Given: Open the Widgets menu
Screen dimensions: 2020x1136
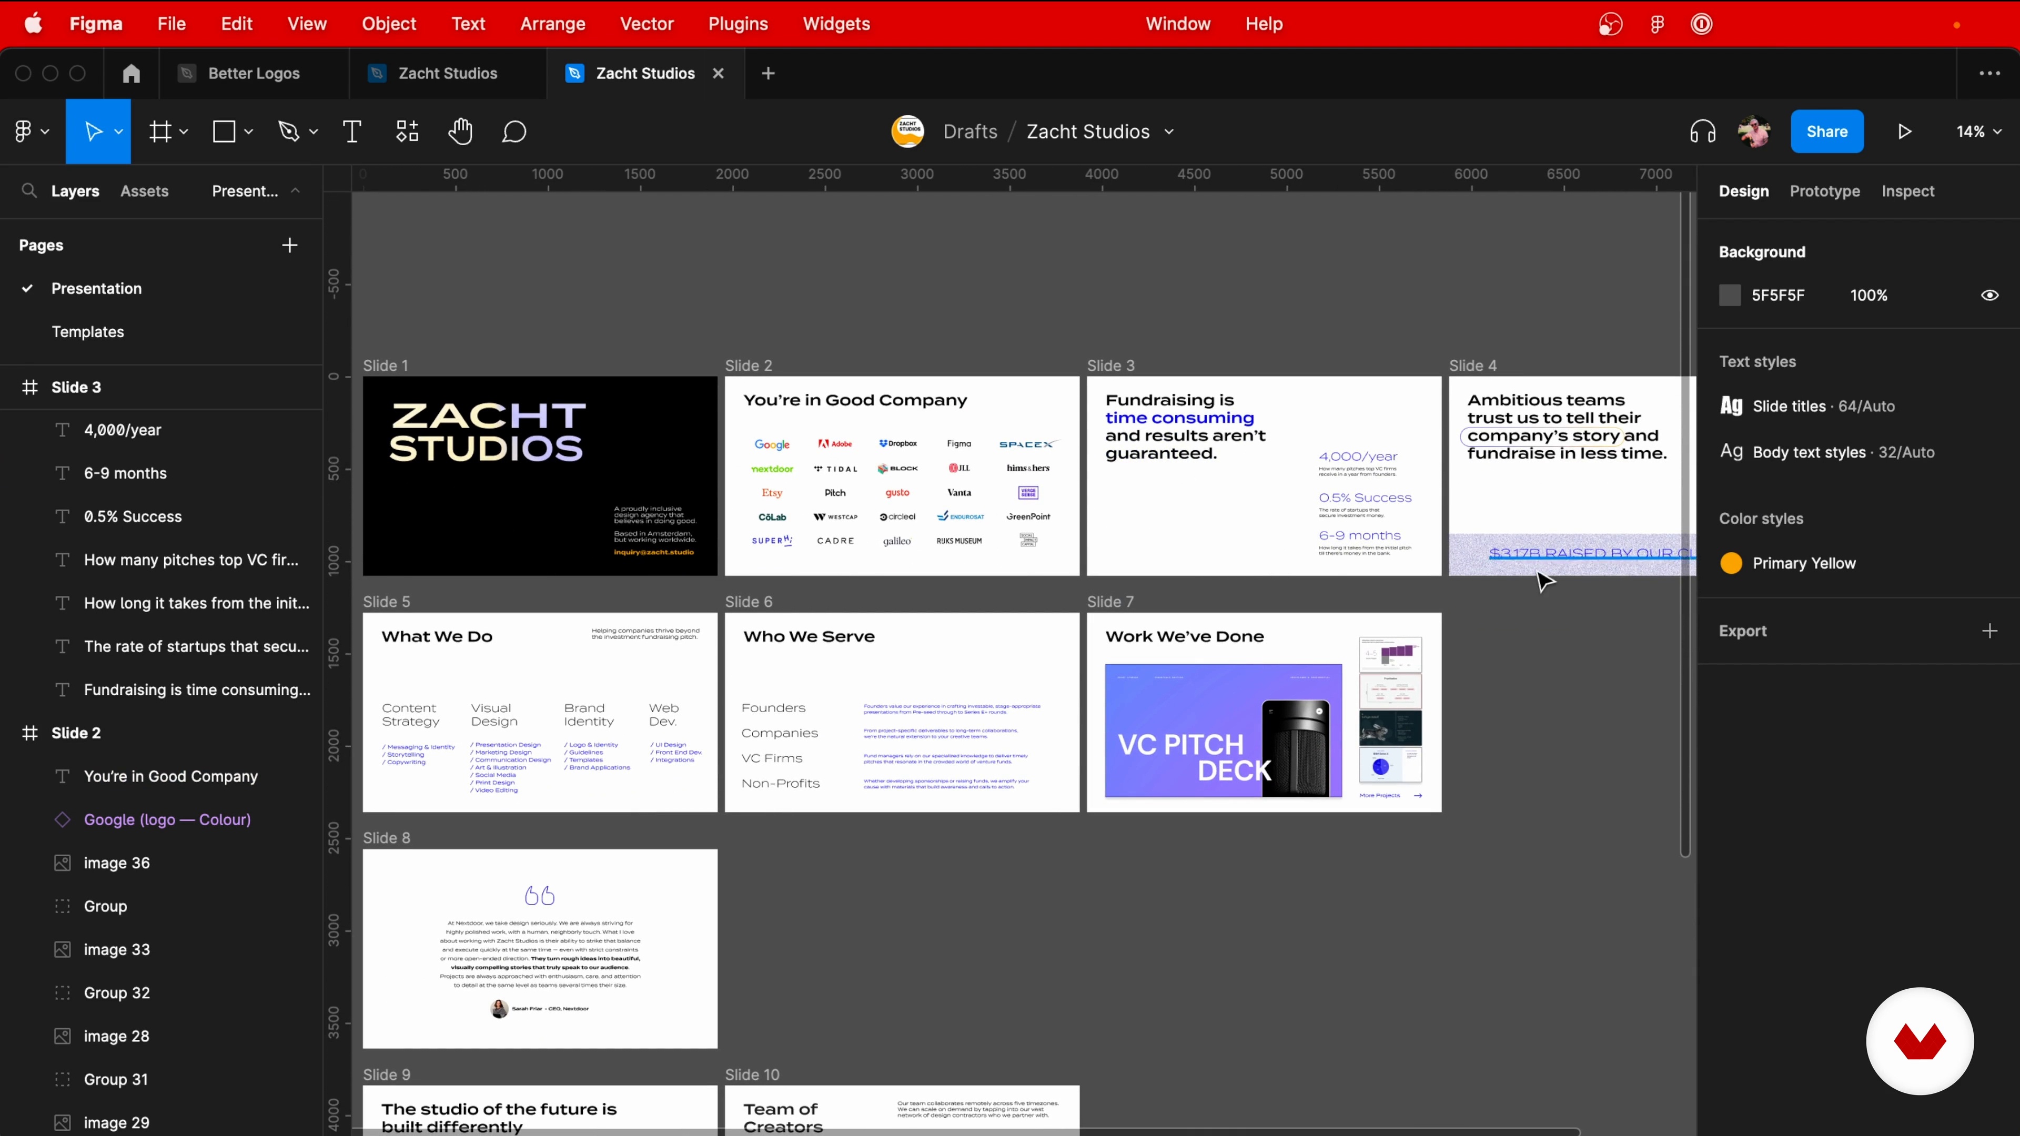Looking at the screenshot, I should (x=836, y=24).
